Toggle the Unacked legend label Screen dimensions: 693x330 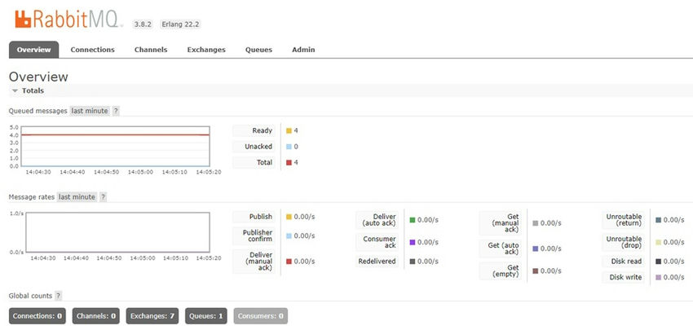click(254, 147)
